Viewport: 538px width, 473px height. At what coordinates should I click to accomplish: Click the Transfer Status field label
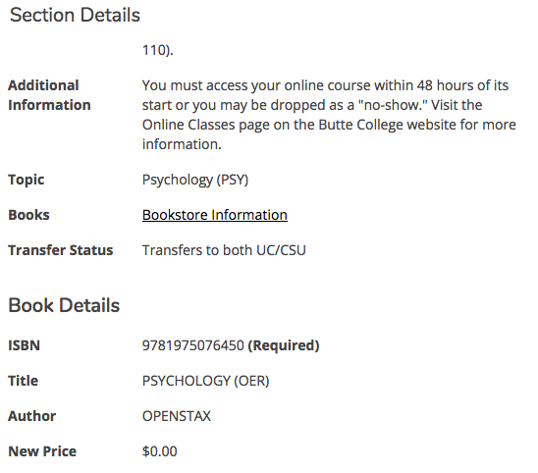61,250
